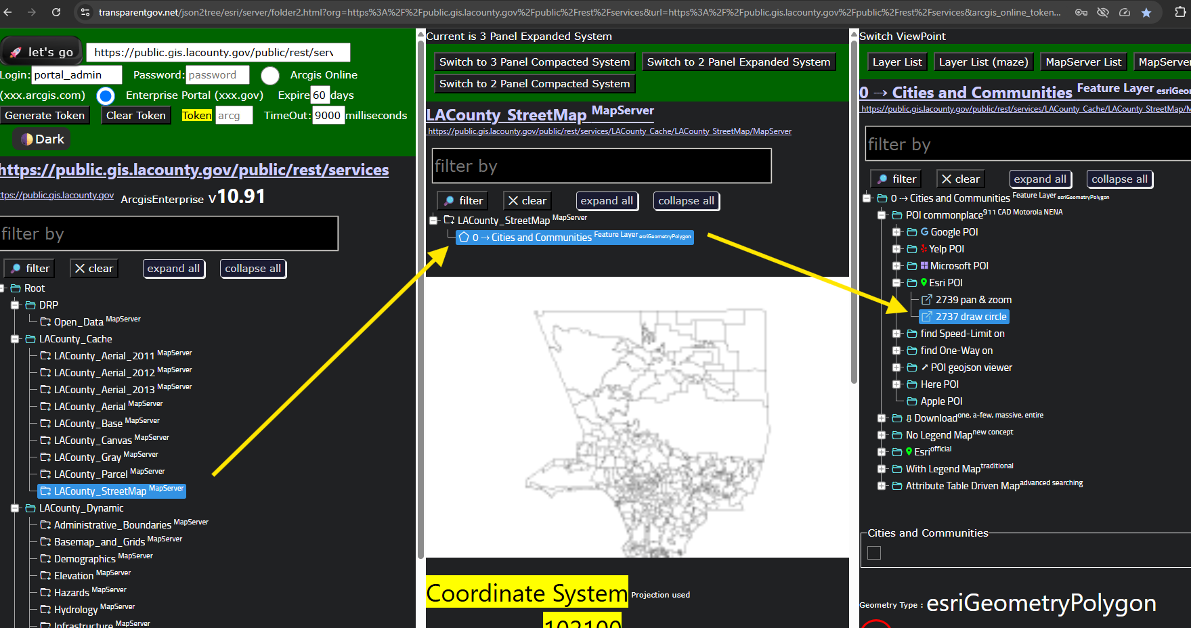Image resolution: width=1191 pixels, height=628 pixels.
Task: Collapse the DRP folder node
Action: (15, 305)
